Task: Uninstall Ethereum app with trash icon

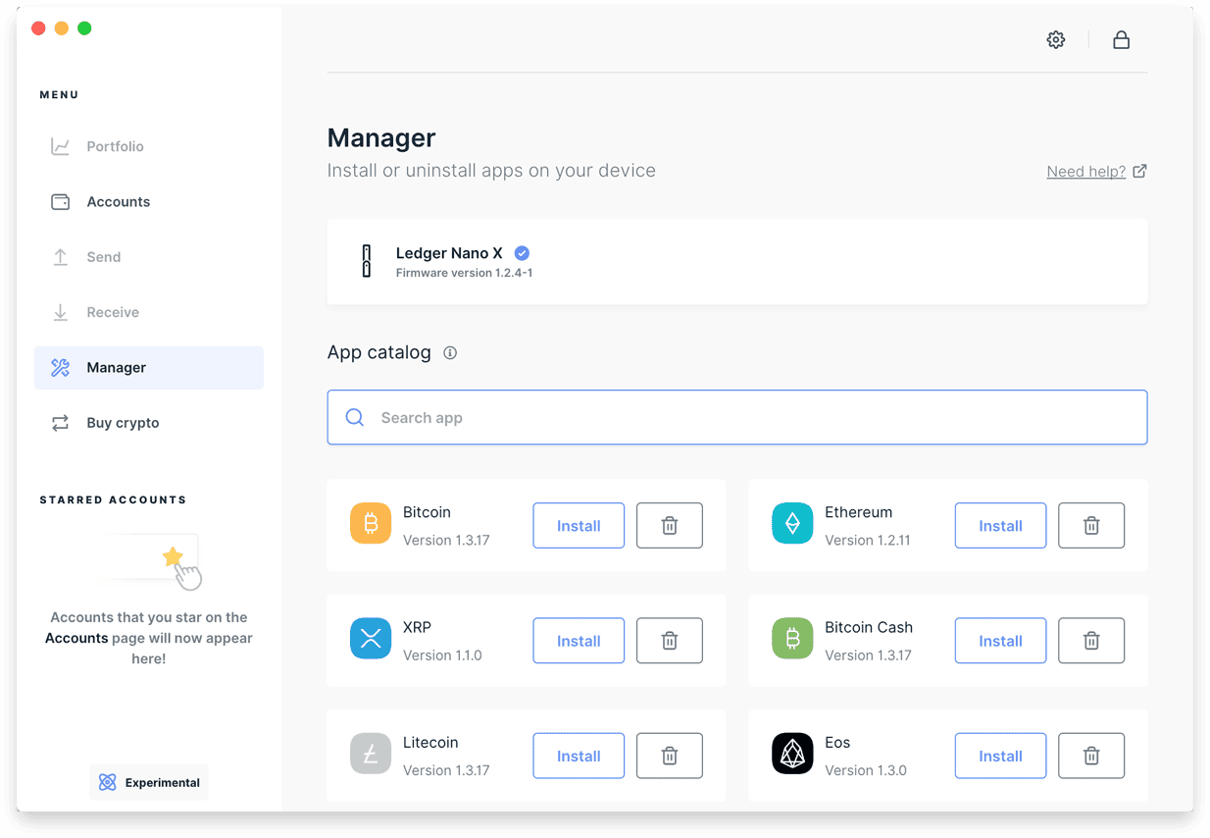Action: pyautogui.click(x=1091, y=525)
